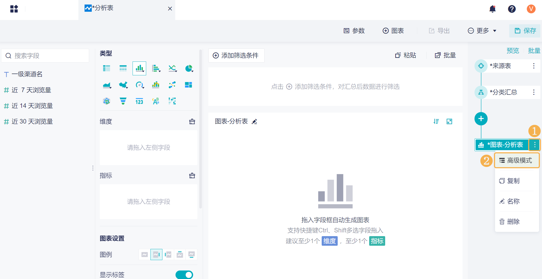Select the bar-line combo chart type
The image size is (542, 279).
[156, 85]
